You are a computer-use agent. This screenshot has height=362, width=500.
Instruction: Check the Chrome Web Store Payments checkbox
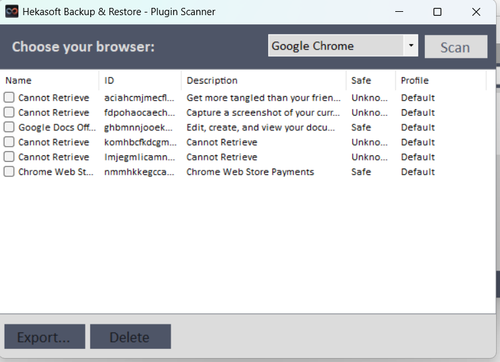tap(9, 172)
